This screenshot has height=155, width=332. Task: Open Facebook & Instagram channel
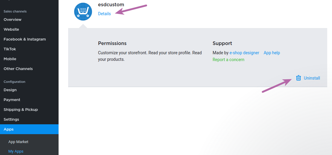pos(25,39)
